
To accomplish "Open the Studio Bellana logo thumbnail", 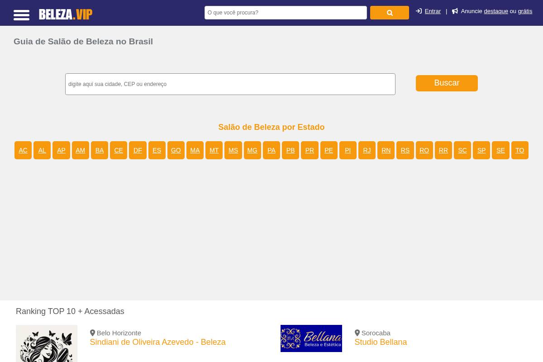I will click(311, 338).
